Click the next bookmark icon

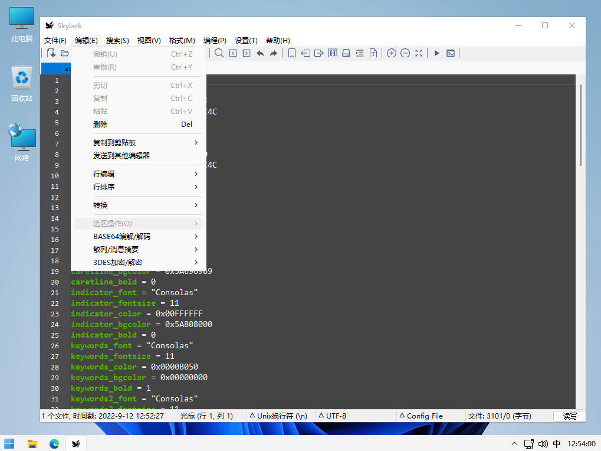point(319,53)
